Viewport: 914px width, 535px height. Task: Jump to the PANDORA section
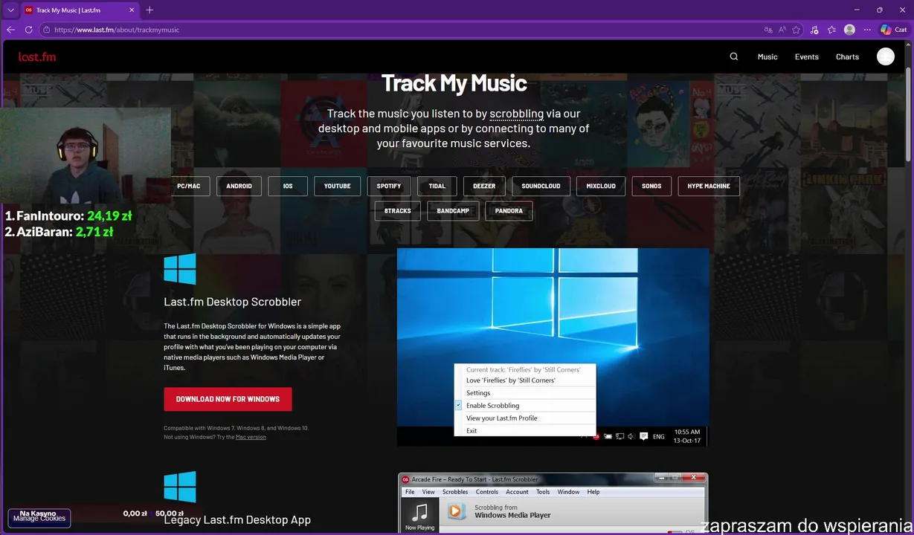509,210
